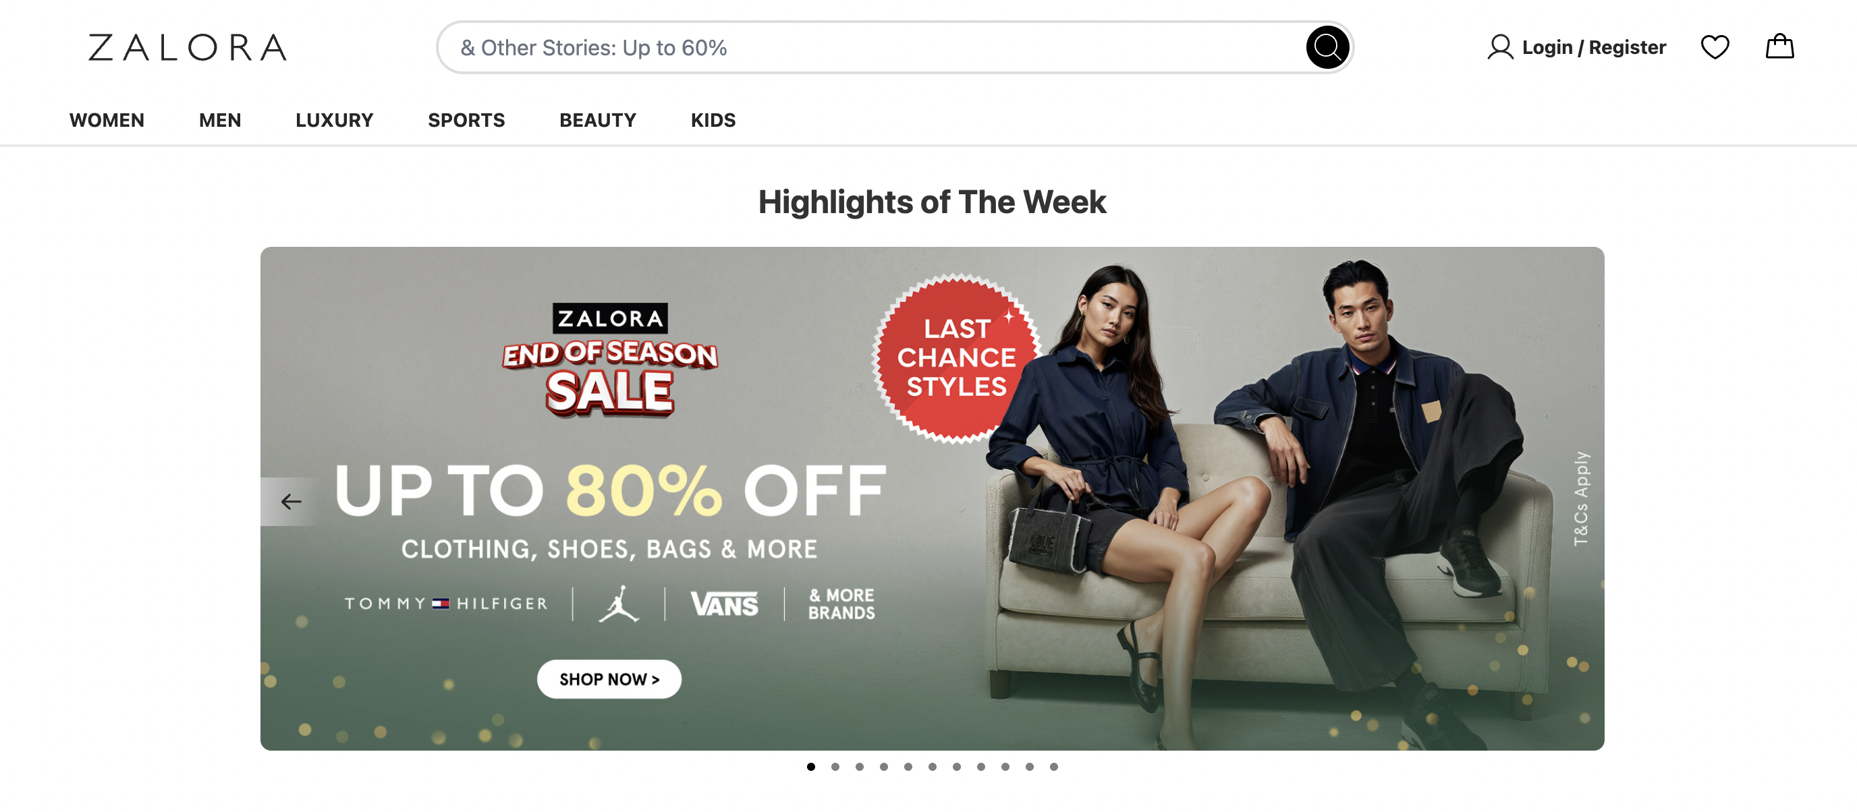Select the second carousel dot indicator
This screenshot has width=1857, height=812.
[835, 767]
